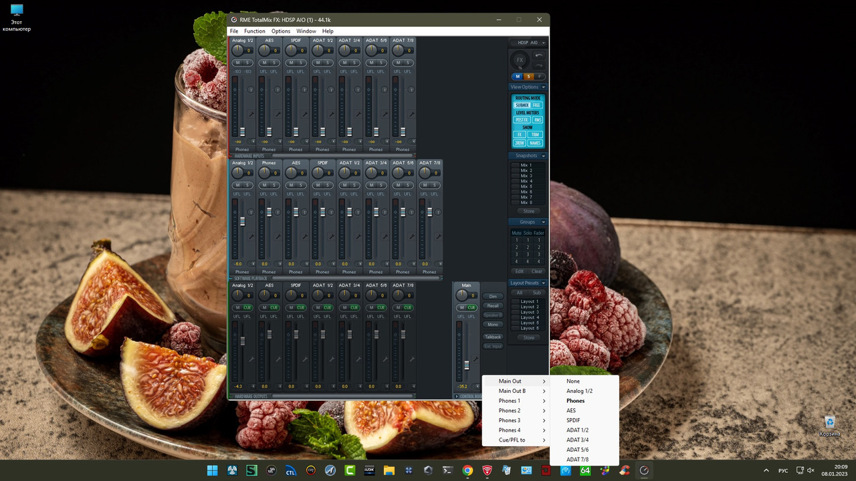Collapse the View Options panel
The width and height of the screenshot is (856, 481).
(x=544, y=87)
